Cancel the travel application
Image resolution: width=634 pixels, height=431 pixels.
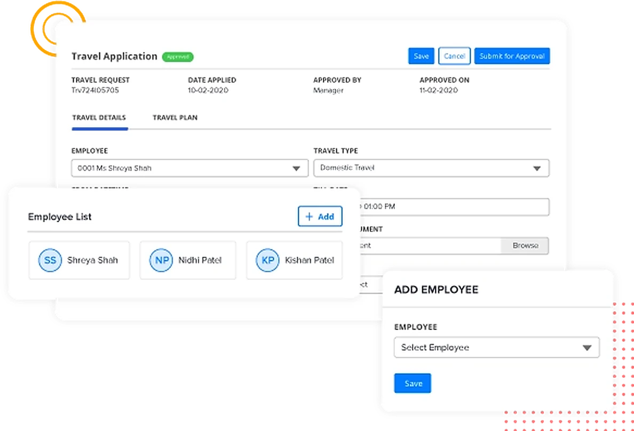(455, 56)
